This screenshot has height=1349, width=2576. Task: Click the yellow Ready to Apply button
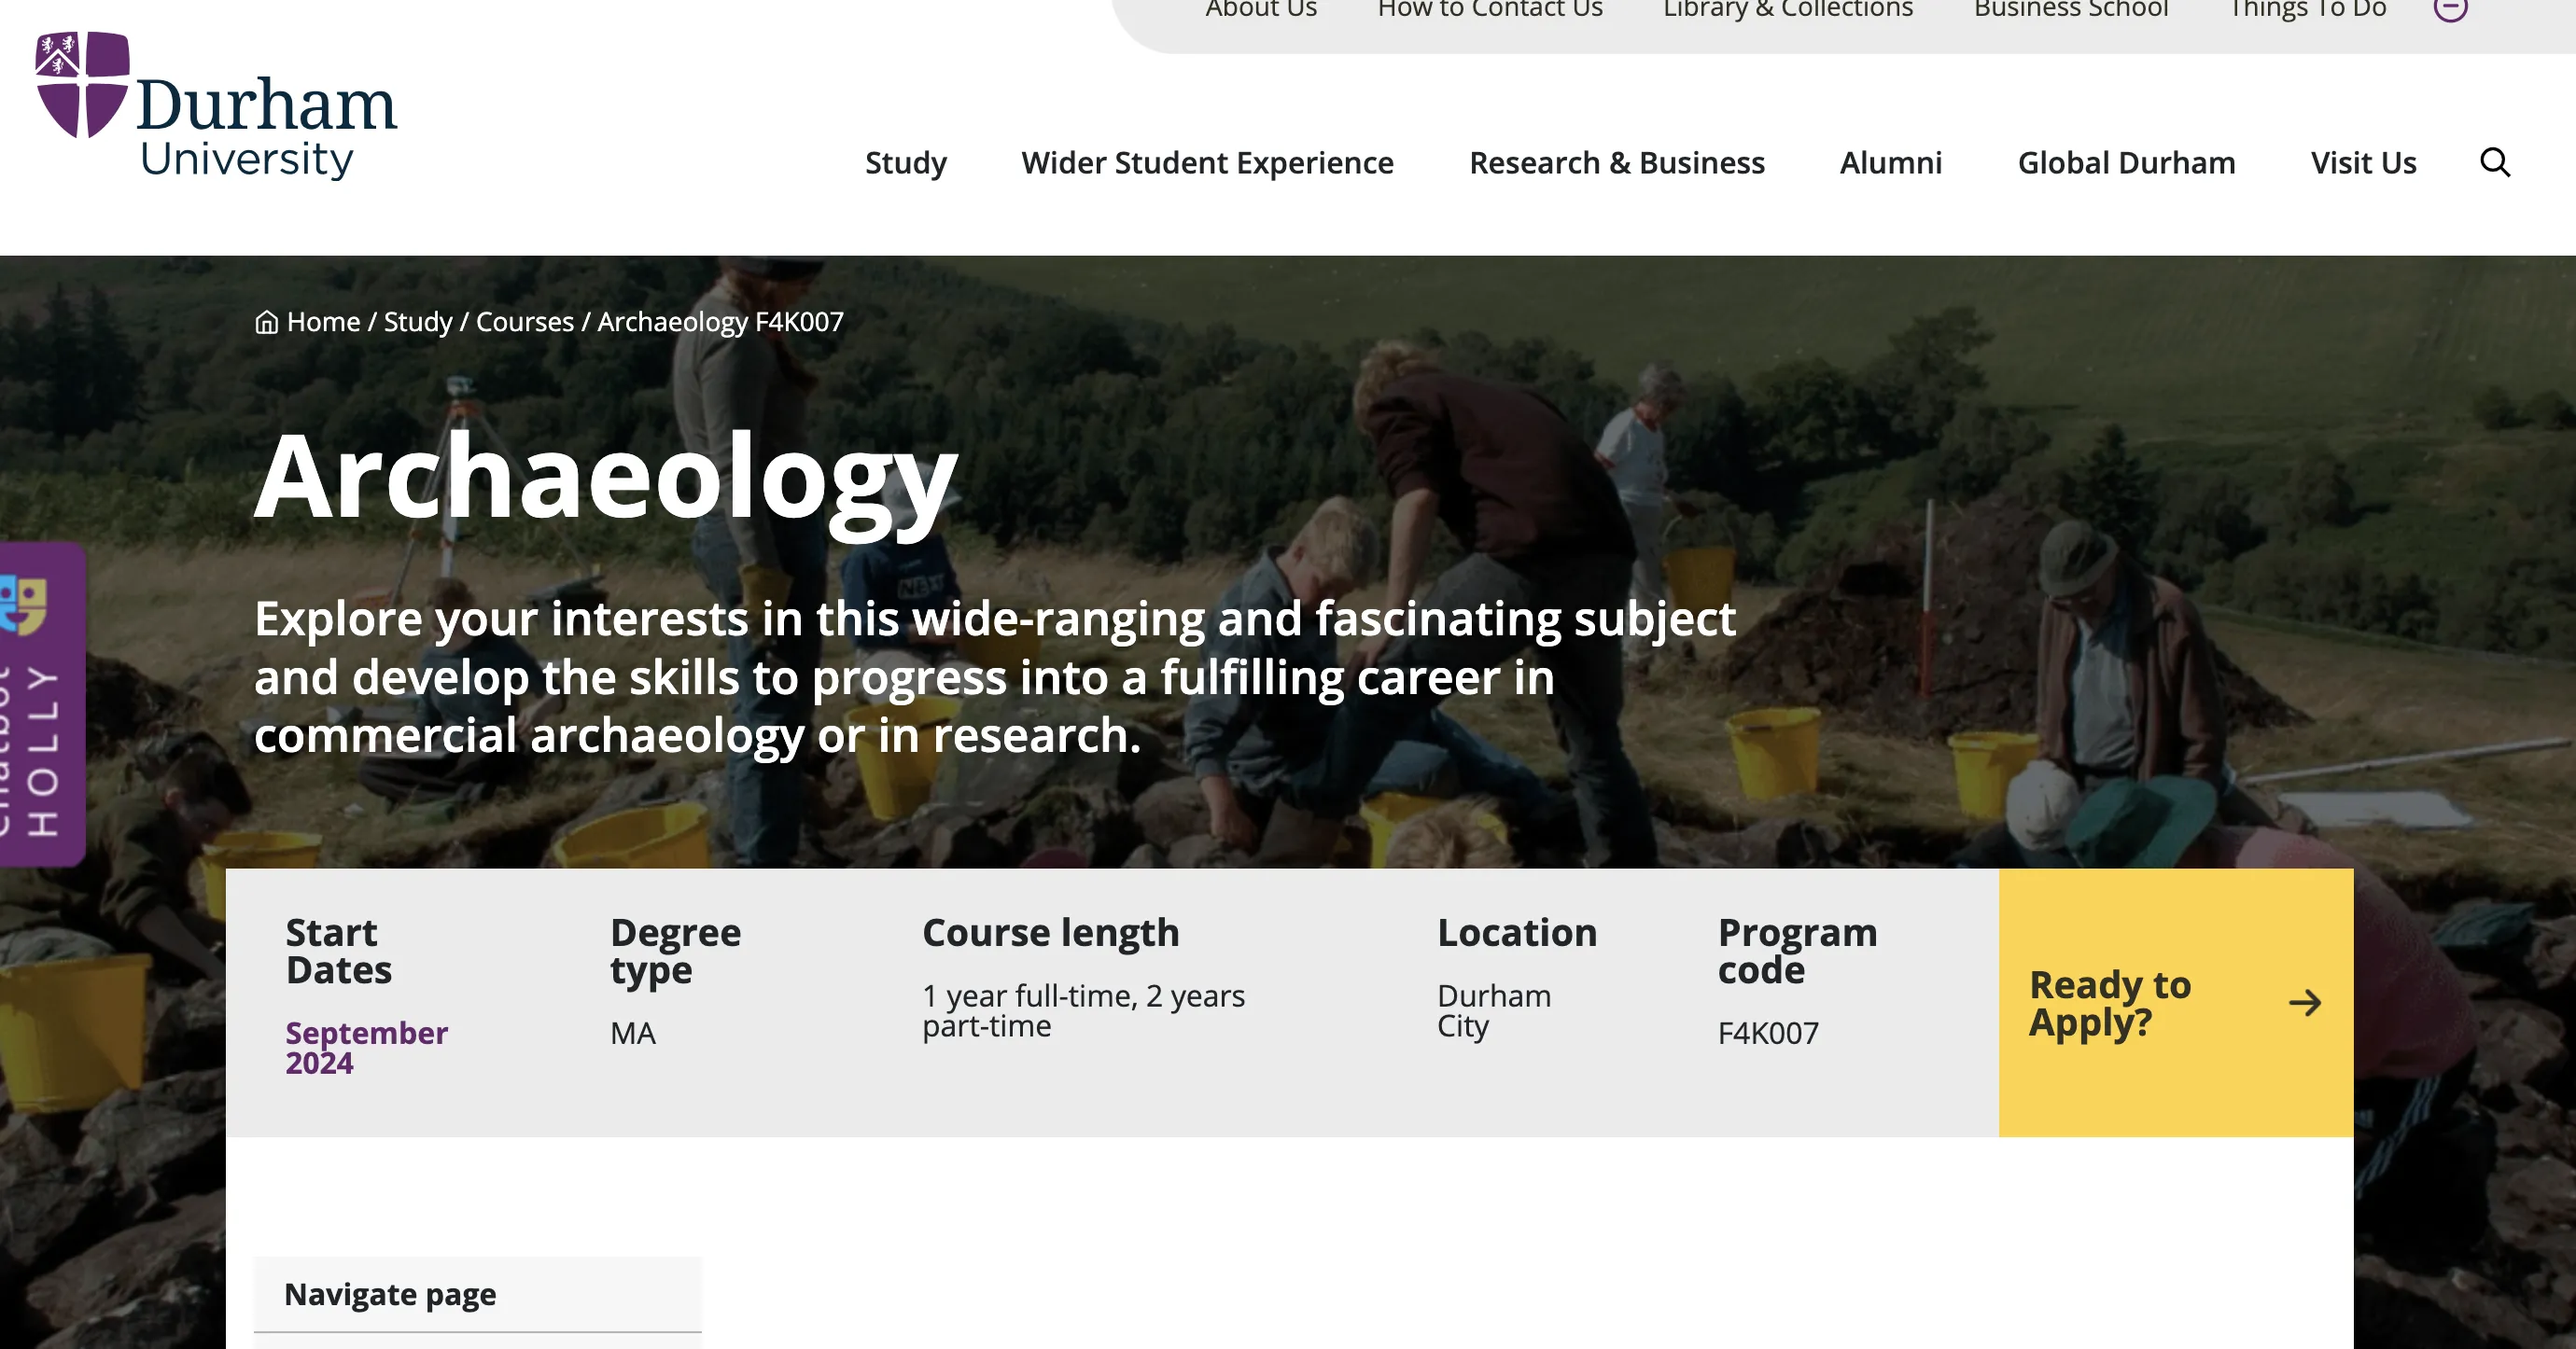tap(2110, 1002)
